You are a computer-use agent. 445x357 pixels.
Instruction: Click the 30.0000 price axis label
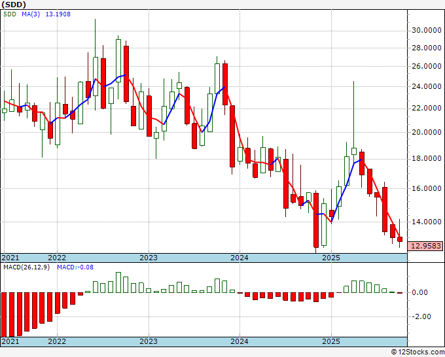(x=427, y=30)
